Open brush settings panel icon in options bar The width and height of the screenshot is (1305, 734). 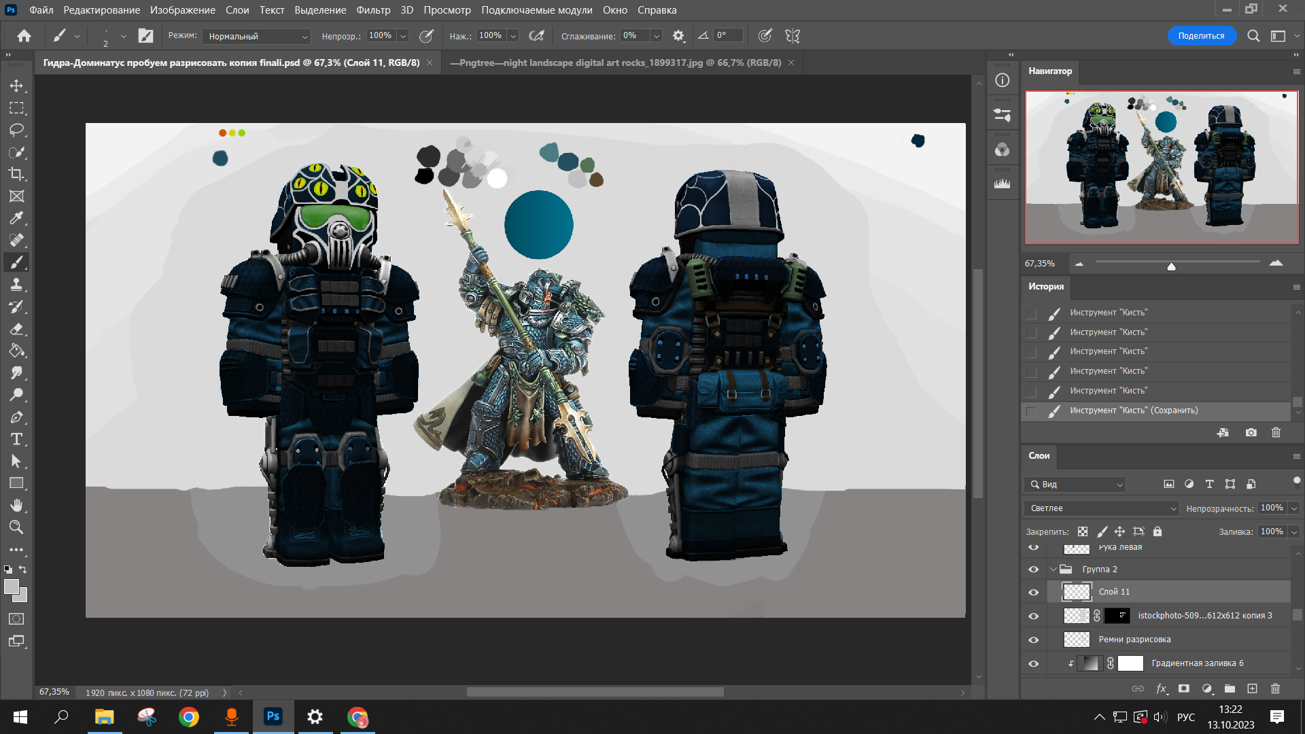point(145,36)
